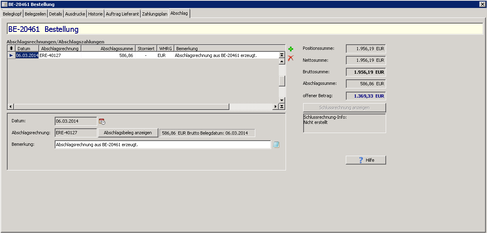Click the Schlussrechnung-Info box

coord(345,123)
